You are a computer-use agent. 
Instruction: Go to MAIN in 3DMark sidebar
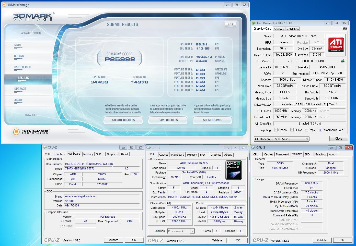click(17, 45)
